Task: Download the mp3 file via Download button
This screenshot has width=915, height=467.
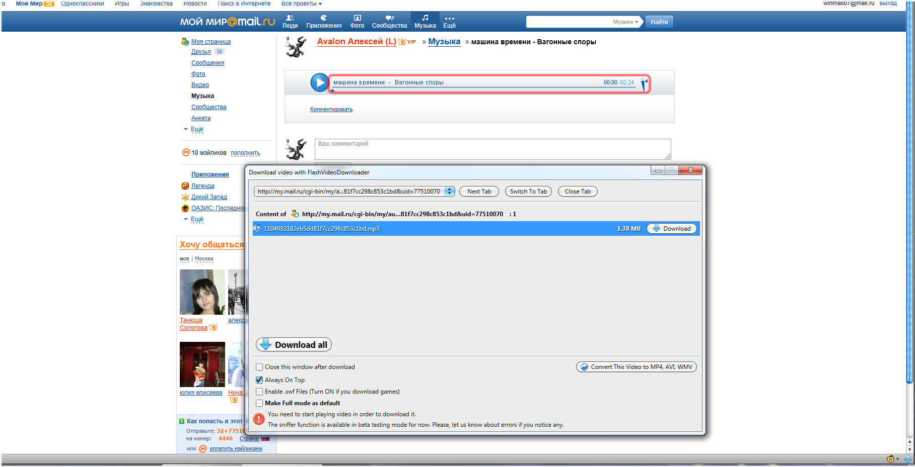Action: (x=672, y=229)
